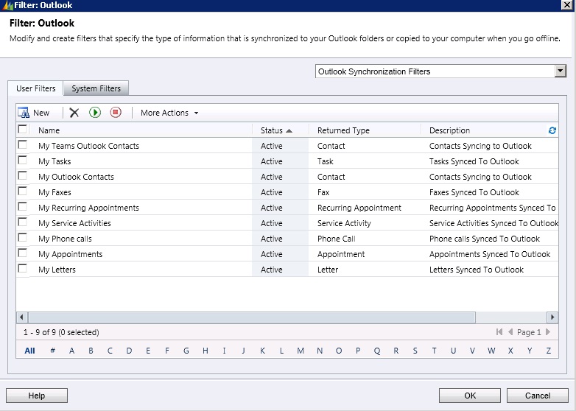Refresh the filter list grid
Screen dimensions: 576x411
click(552, 130)
